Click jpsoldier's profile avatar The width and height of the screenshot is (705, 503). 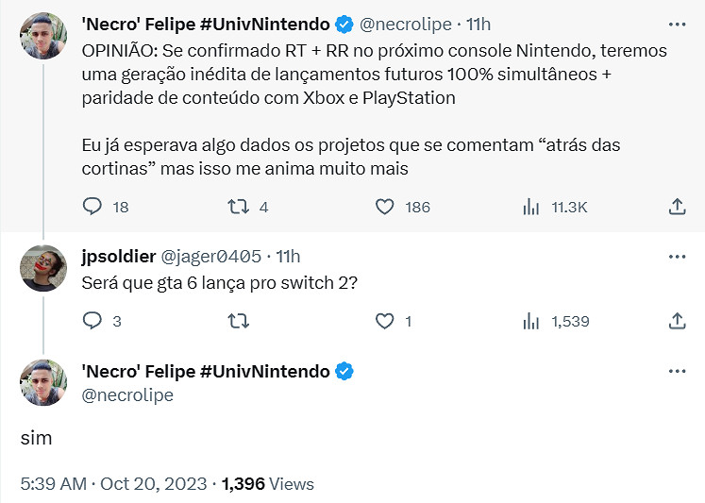43,268
